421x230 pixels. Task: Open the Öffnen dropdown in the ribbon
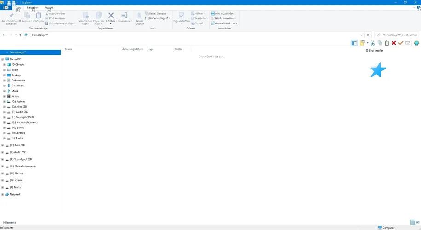[x=198, y=13]
